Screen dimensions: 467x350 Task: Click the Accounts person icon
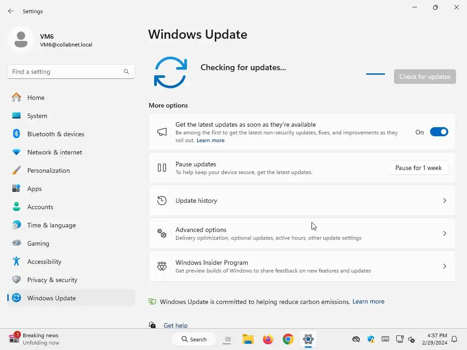(16, 206)
